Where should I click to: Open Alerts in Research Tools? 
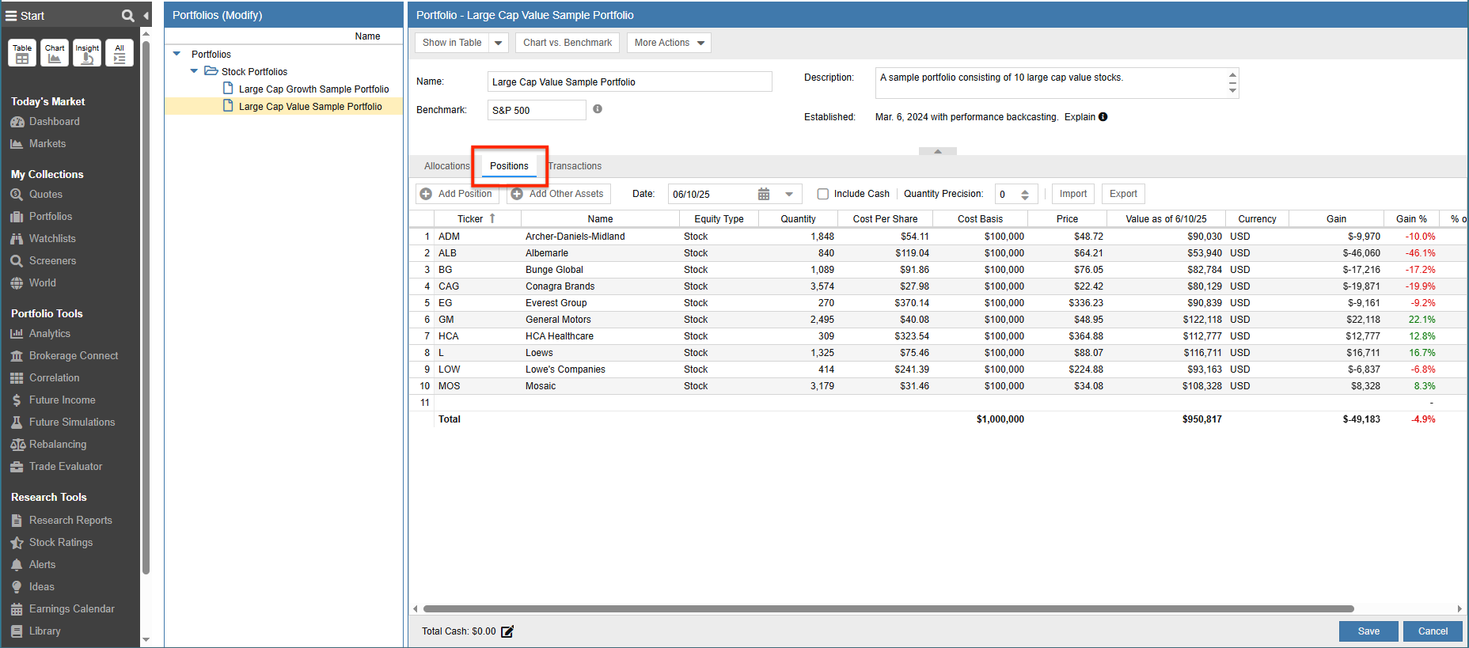tap(33, 565)
